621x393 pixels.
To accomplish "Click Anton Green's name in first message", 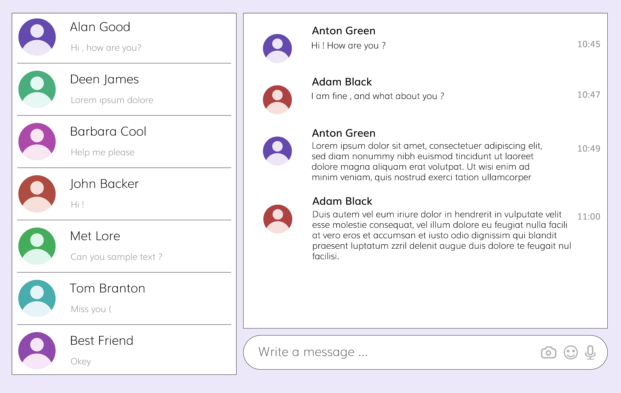I will [344, 31].
